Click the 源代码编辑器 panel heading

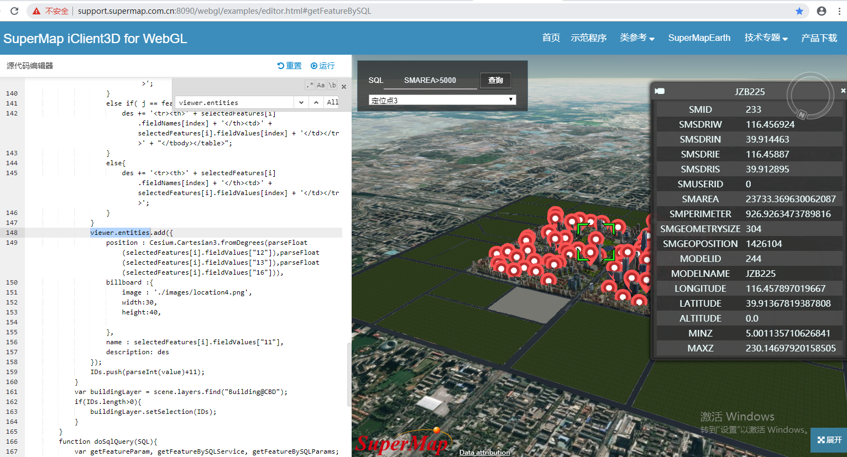pyautogui.click(x=30, y=66)
